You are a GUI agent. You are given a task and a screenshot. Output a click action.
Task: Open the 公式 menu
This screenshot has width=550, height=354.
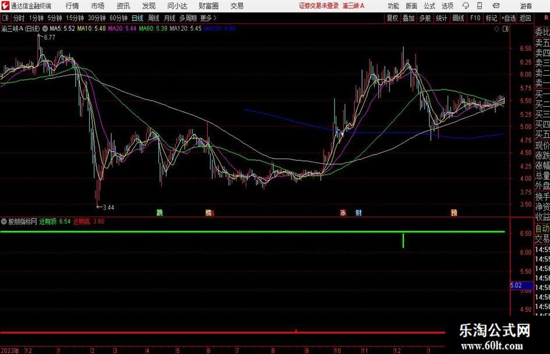[x=429, y=6]
